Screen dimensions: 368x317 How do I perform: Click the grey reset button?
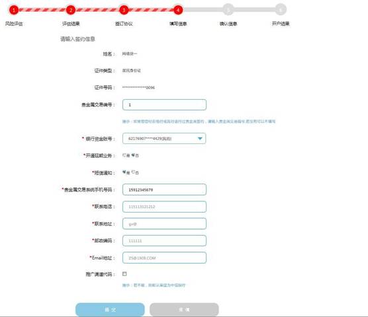(184, 310)
